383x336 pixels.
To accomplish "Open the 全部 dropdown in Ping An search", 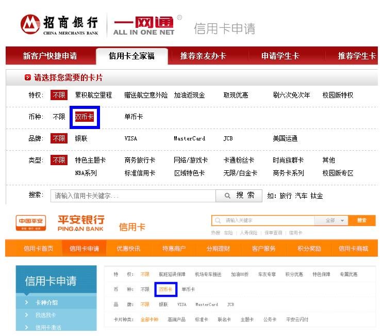I will (331, 220).
